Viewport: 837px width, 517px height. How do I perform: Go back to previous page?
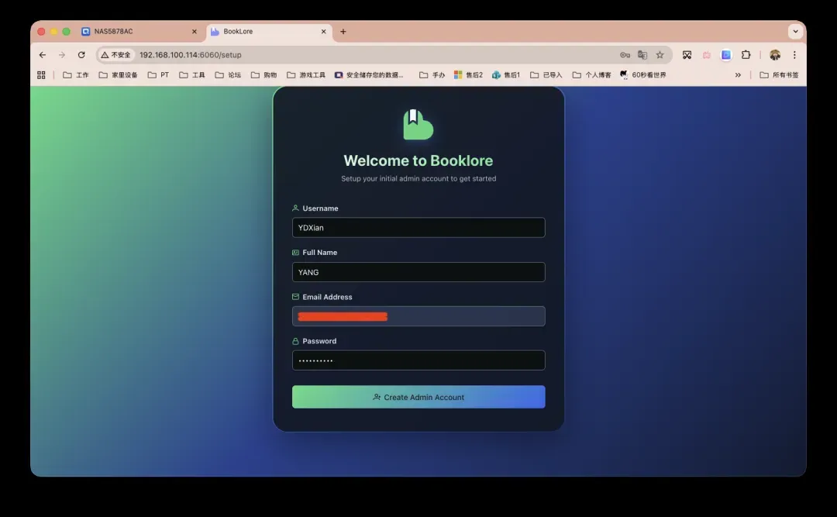(x=43, y=55)
